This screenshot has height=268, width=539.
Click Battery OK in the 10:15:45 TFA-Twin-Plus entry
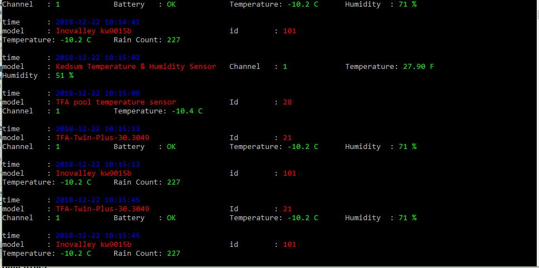[x=171, y=218]
